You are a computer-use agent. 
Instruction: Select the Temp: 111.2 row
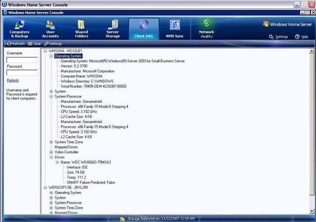coord(77,177)
